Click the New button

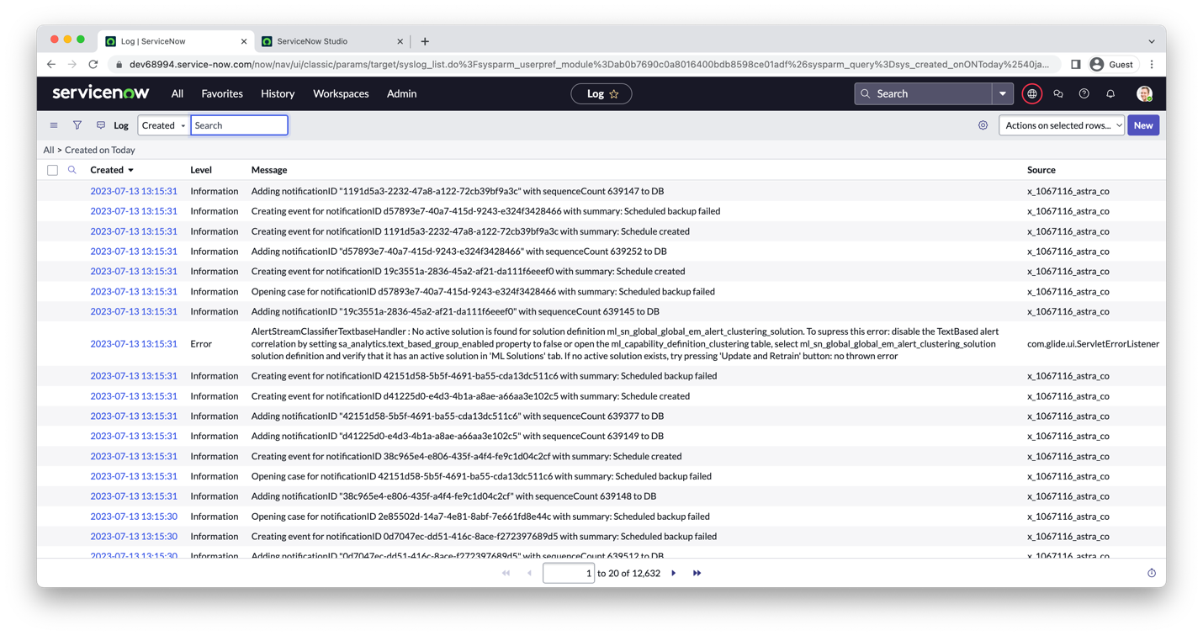[1143, 125]
